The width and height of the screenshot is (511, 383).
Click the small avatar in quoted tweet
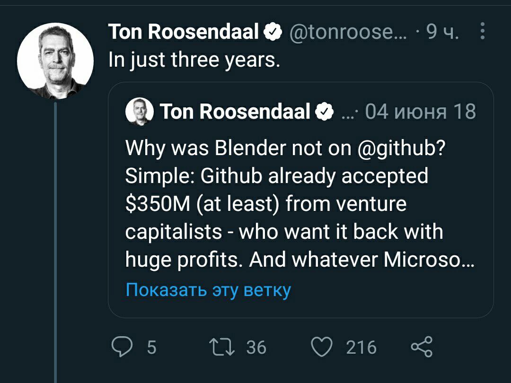point(140,112)
